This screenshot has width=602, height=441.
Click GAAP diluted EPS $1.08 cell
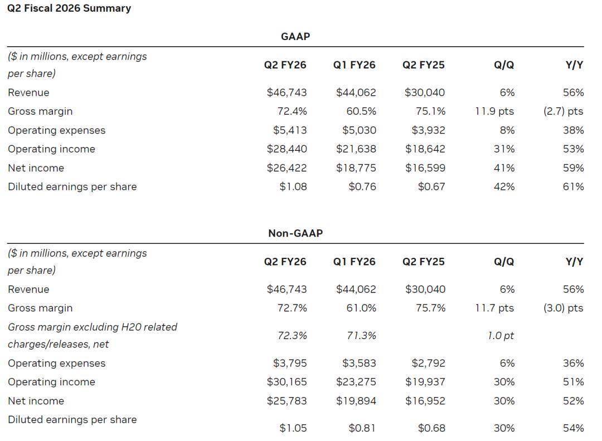pos(293,187)
